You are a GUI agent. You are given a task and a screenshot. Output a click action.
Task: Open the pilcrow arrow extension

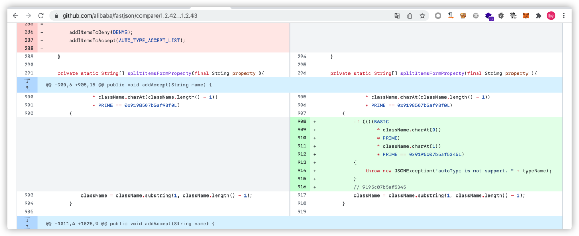coord(450,16)
